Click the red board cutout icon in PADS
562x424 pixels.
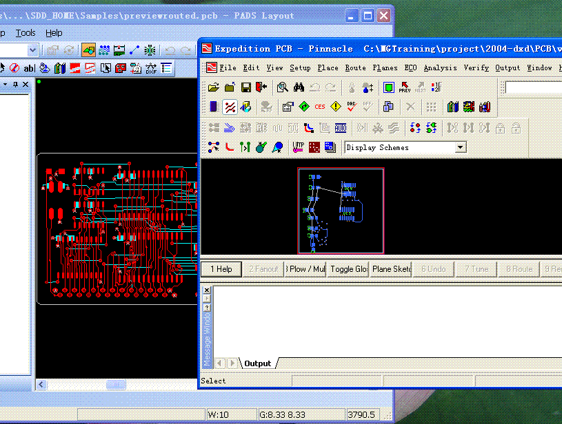point(121,68)
